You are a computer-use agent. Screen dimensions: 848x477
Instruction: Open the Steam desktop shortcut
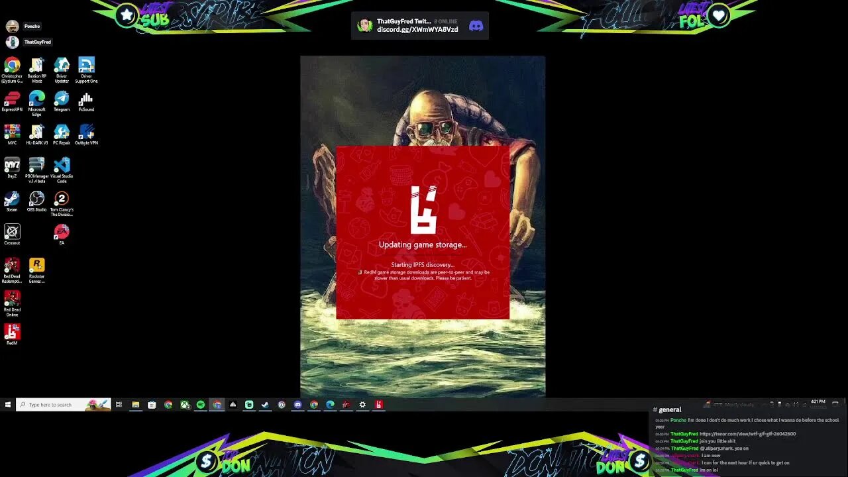[12, 201]
